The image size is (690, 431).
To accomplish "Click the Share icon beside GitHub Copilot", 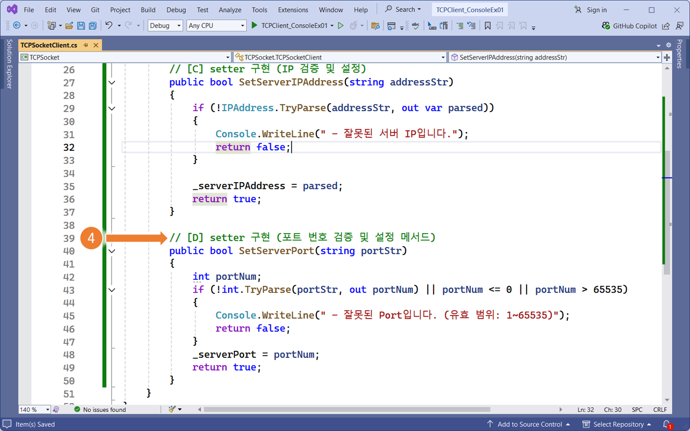I will [x=666, y=26].
